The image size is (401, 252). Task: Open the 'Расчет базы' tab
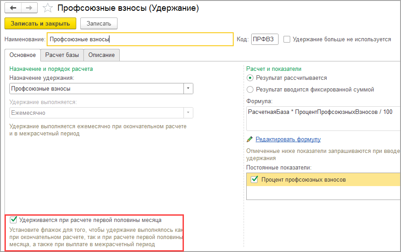click(x=62, y=55)
